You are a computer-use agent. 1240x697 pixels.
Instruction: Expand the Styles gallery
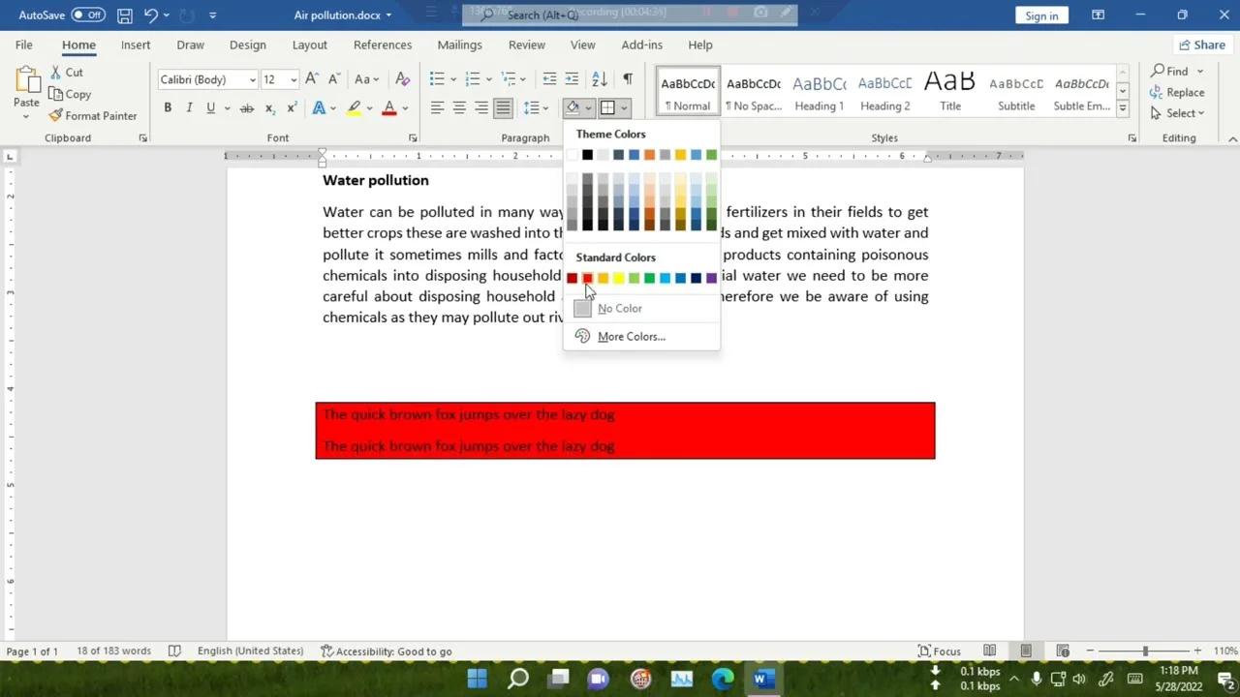coord(1121,106)
